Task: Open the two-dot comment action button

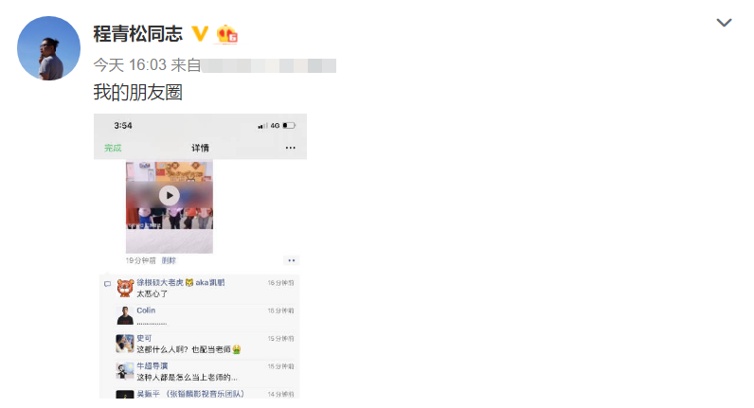Action: point(292,260)
